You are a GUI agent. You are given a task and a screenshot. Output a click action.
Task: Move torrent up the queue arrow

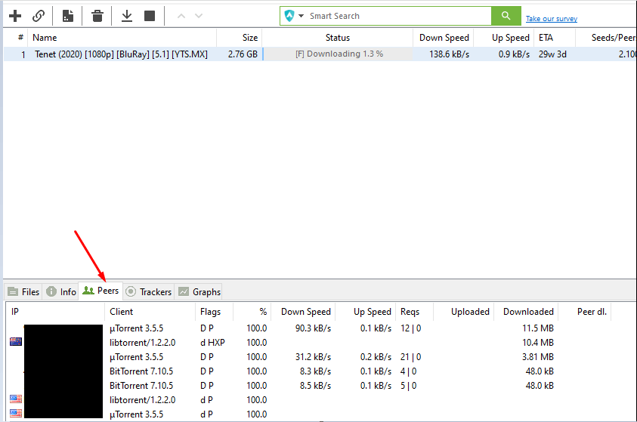[x=181, y=16]
